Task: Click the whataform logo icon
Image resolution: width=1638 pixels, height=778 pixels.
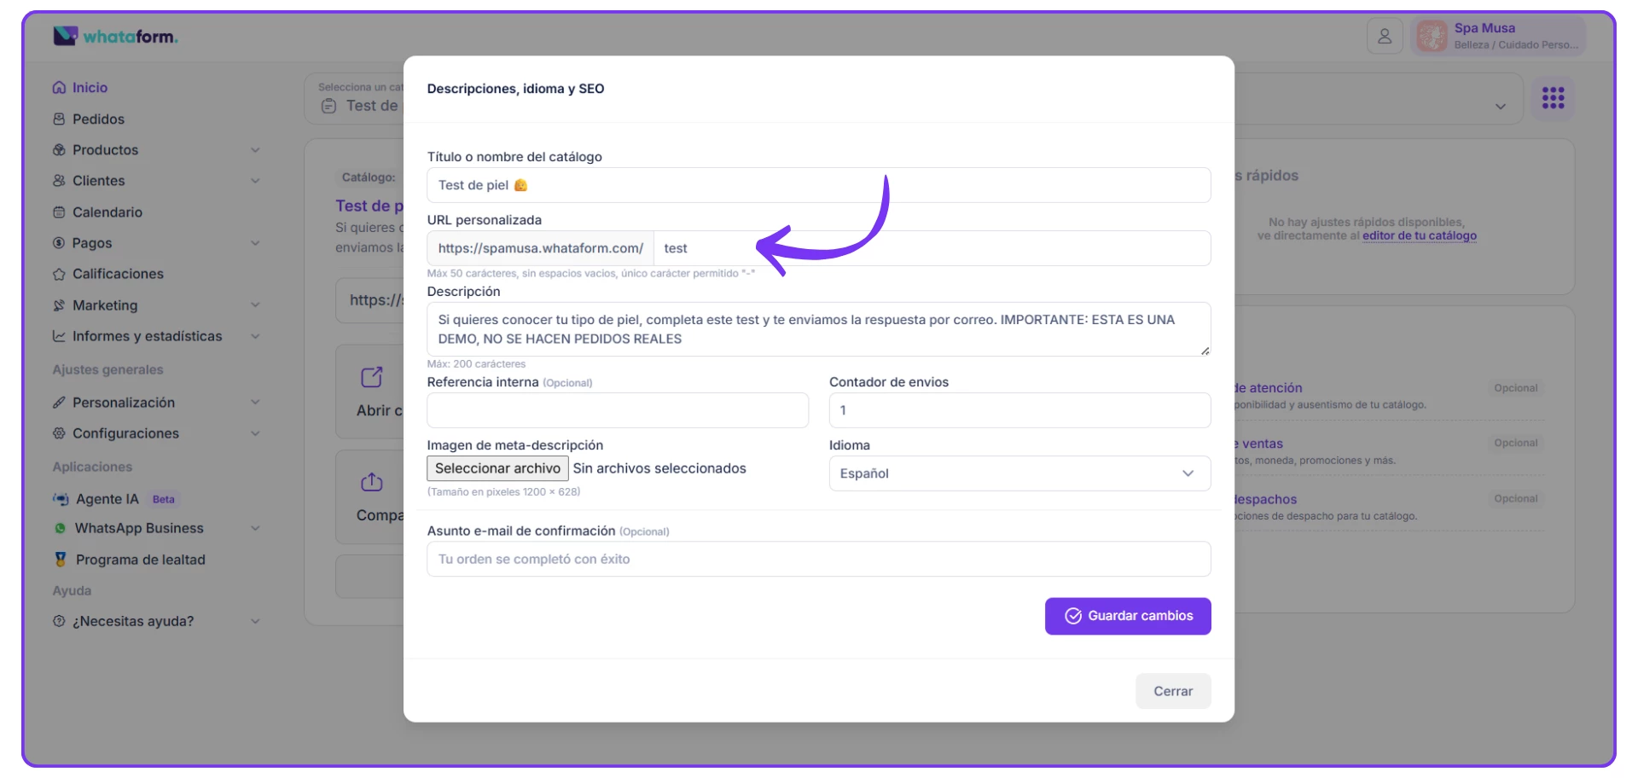Action: coord(65,36)
